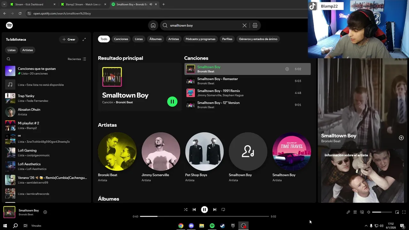
Task: Play Smalltown Boy - 1991 Remix
Action: point(247,93)
